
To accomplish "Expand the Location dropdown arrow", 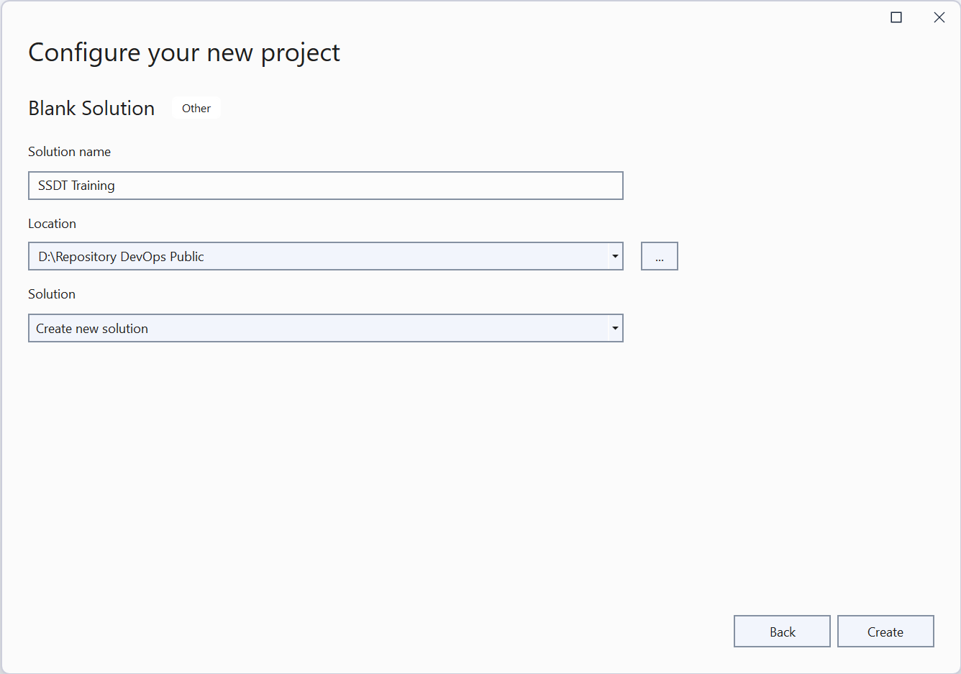I will [x=615, y=257].
